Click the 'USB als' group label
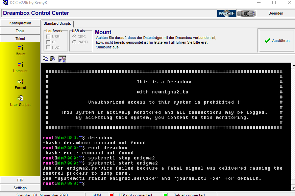 [x=78, y=31]
